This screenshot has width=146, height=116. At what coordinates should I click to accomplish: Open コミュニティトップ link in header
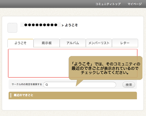pyautogui.click(x=108, y=4)
